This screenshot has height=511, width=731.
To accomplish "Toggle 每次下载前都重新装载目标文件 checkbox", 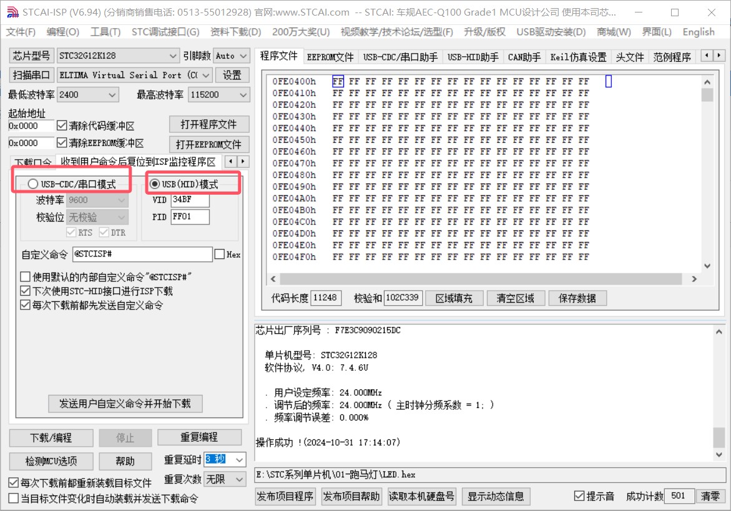I will coord(14,482).
